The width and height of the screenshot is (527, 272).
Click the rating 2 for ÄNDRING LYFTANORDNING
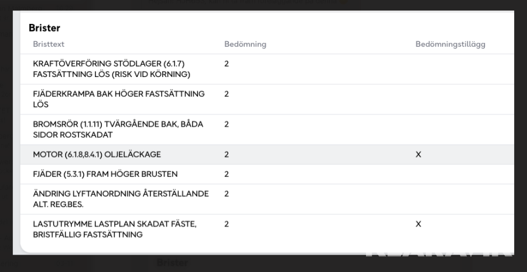pos(227,194)
